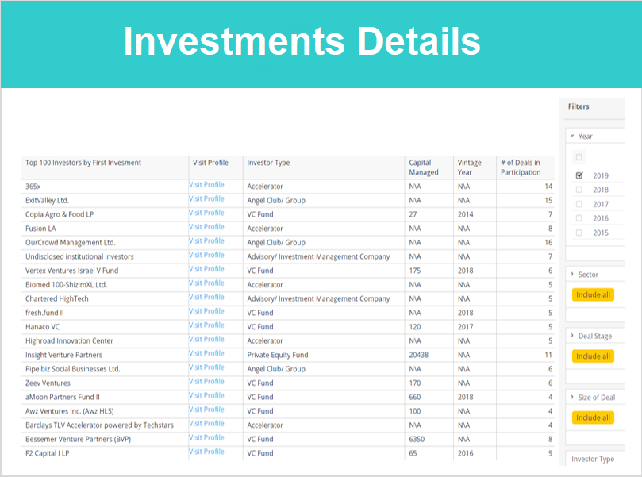
Task: Click Include all under Size of Deal
Action: pyautogui.click(x=593, y=417)
